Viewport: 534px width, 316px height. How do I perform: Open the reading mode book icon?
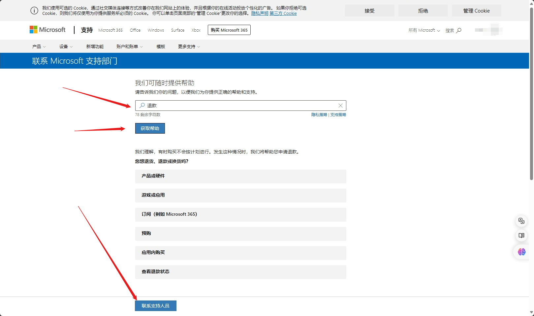pyautogui.click(x=521, y=236)
